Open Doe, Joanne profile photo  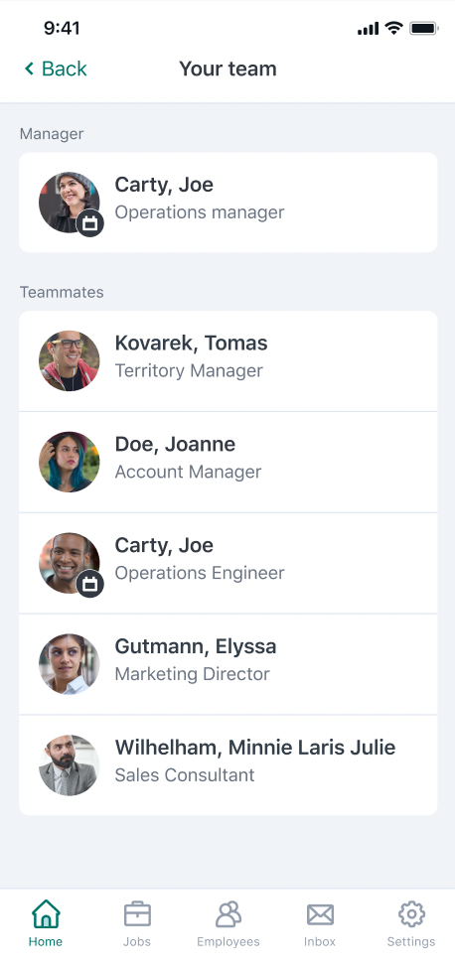[70, 462]
